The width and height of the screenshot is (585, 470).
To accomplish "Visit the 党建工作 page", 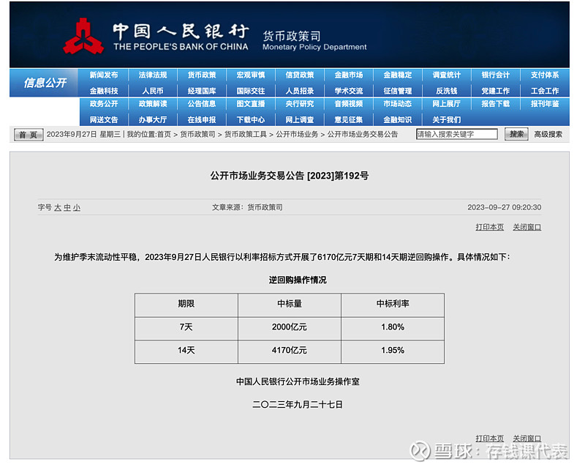I will tap(496, 91).
